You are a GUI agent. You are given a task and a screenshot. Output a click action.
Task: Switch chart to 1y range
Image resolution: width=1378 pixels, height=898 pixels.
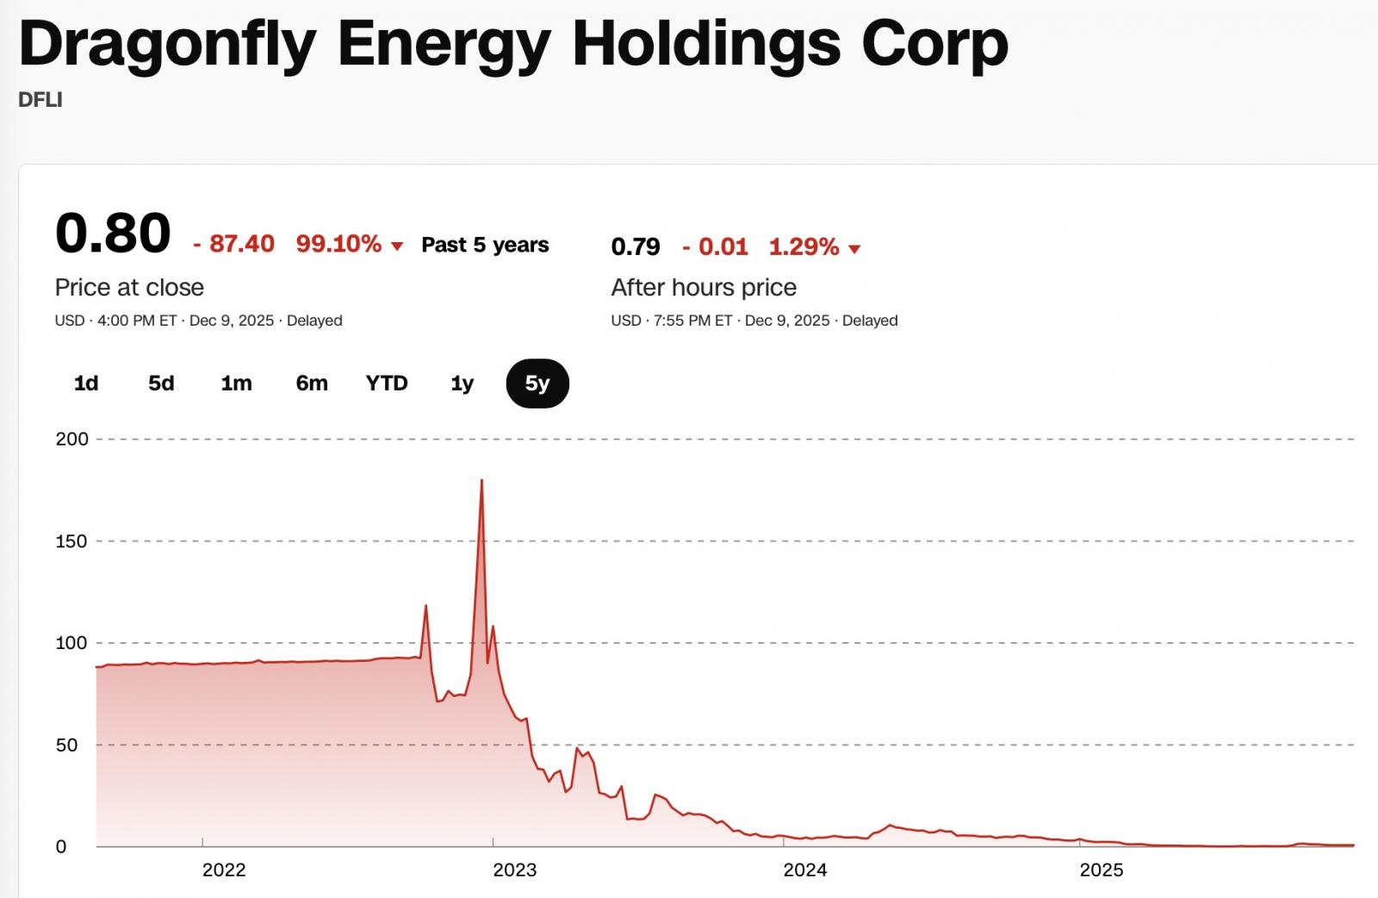coord(462,384)
